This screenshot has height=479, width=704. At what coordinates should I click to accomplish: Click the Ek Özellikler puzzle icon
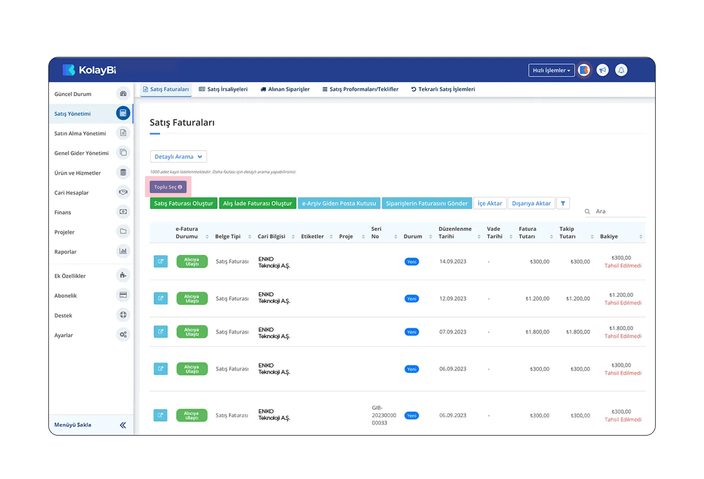123,275
